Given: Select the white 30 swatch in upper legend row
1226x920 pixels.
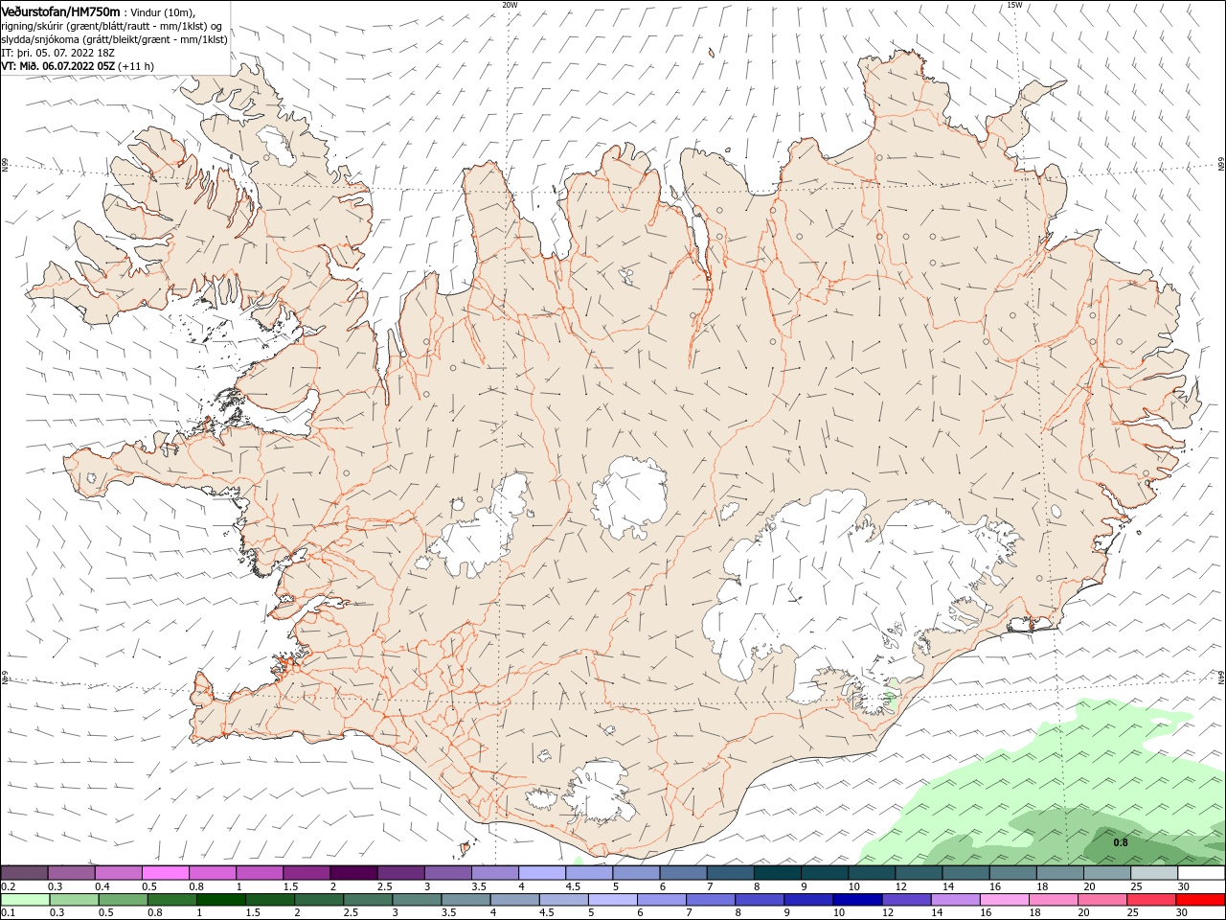Looking at the screenshot, I should pyautogui.click(x=1201, y=873).
